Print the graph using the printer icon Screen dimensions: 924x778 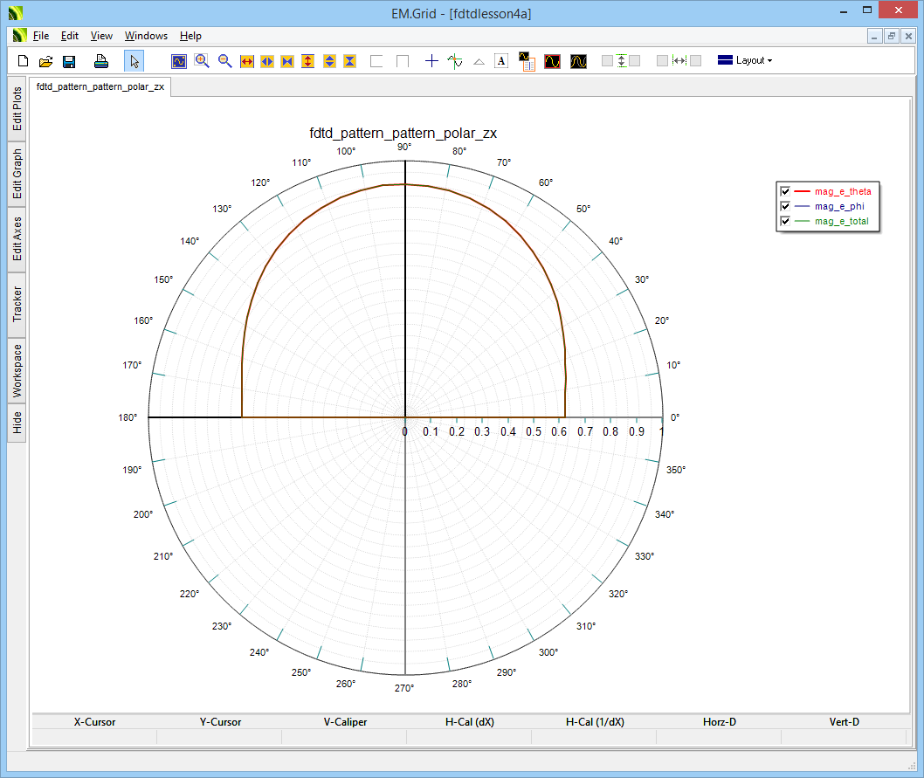tap(101, 61)
